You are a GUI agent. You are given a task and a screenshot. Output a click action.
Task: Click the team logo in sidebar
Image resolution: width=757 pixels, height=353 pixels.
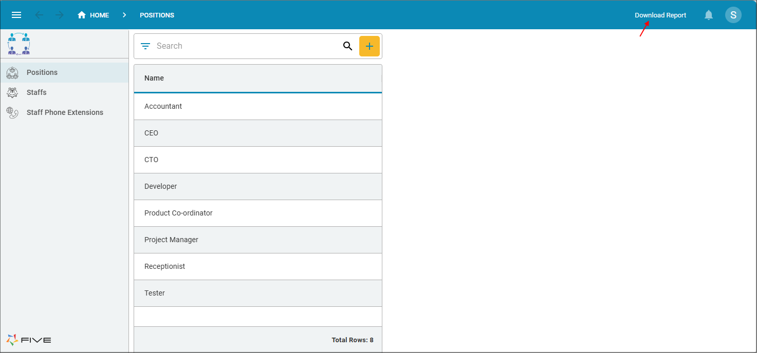coord(19,44)
